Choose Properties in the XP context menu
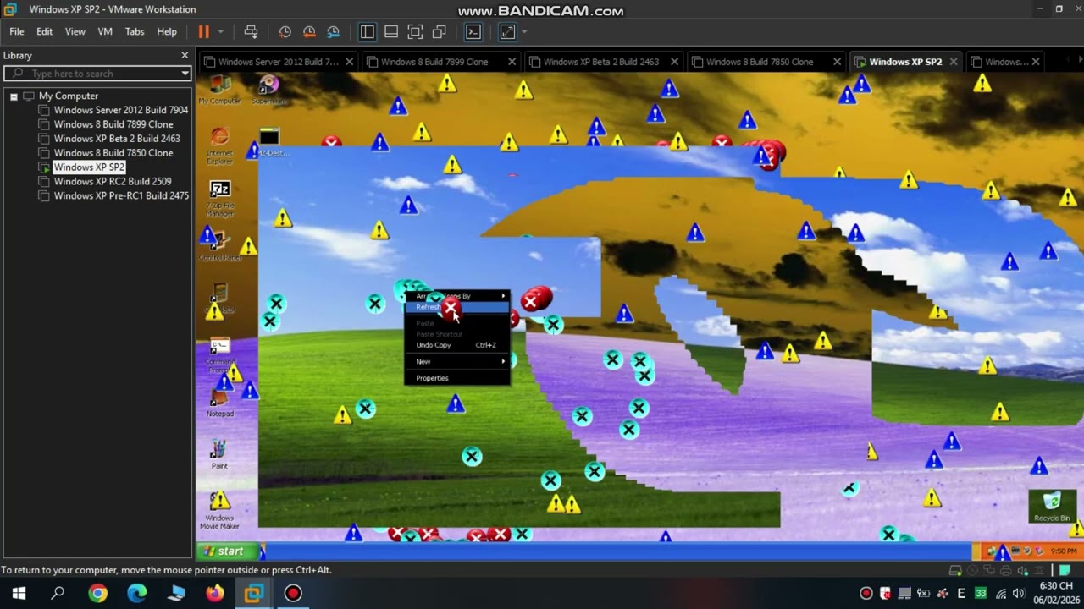The width and height of the screenshot is (1084, 609). point(457,378)
